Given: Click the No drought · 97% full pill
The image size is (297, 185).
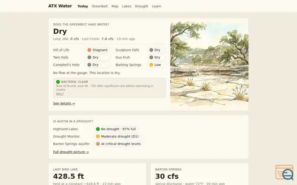Looking at the screenshot, I should (116, 129).
